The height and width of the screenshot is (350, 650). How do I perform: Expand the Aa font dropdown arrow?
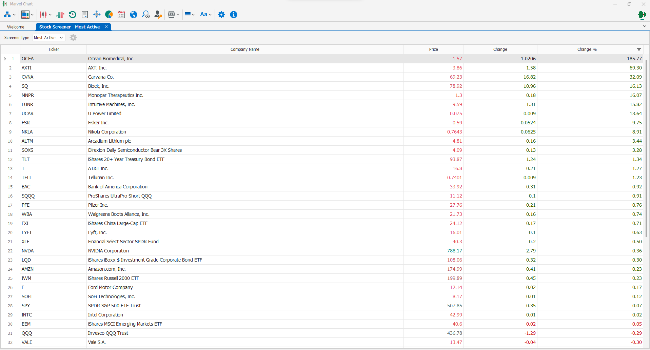coord(210,15)
